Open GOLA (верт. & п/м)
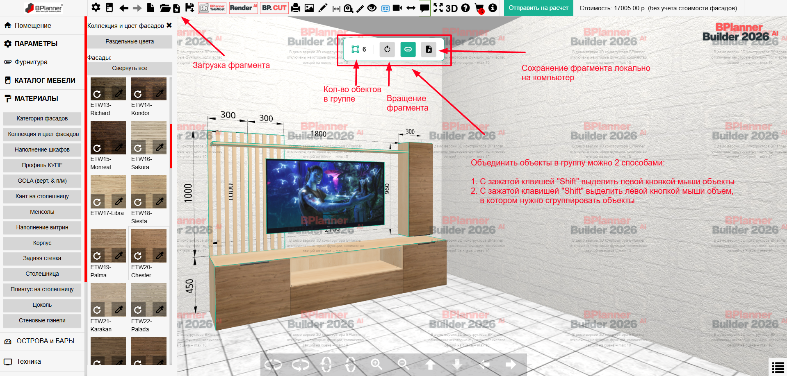Screen dimensions: 787x376 click(x=42, y=181)
